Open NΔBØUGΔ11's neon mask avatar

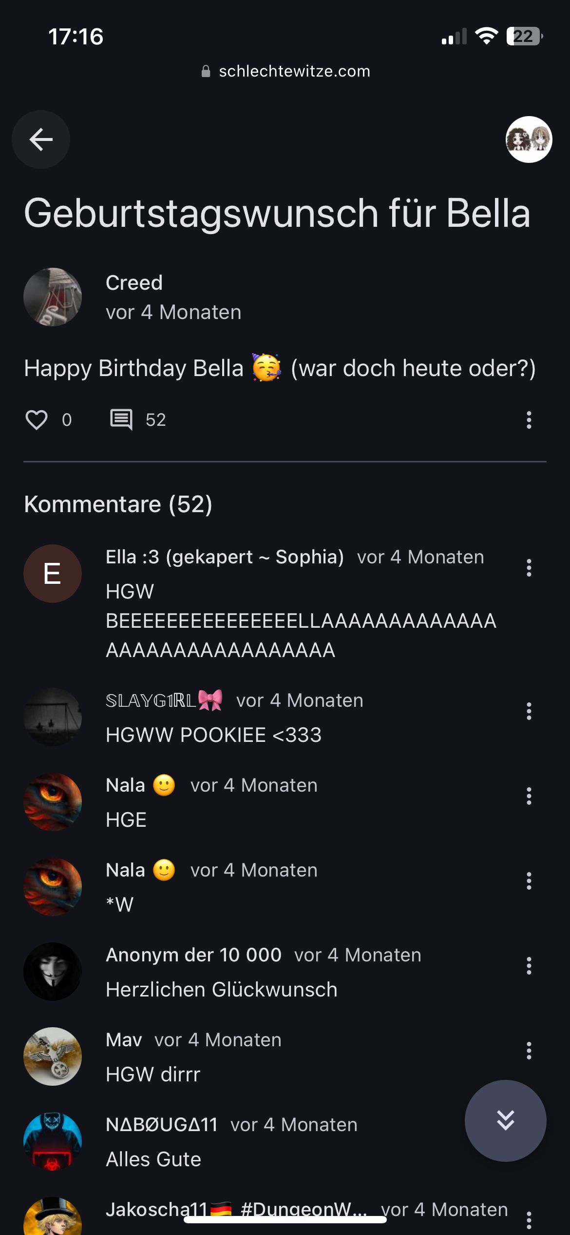53,1141
